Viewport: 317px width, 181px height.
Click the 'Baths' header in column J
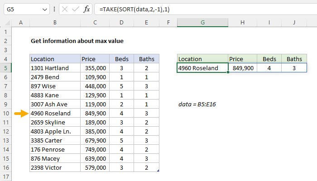point(294,59)
